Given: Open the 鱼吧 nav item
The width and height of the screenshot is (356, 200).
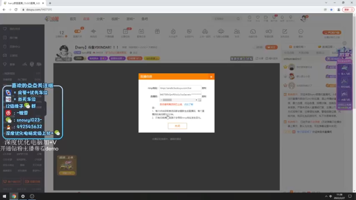Looking at the screenshot, I should pos(145,19).
